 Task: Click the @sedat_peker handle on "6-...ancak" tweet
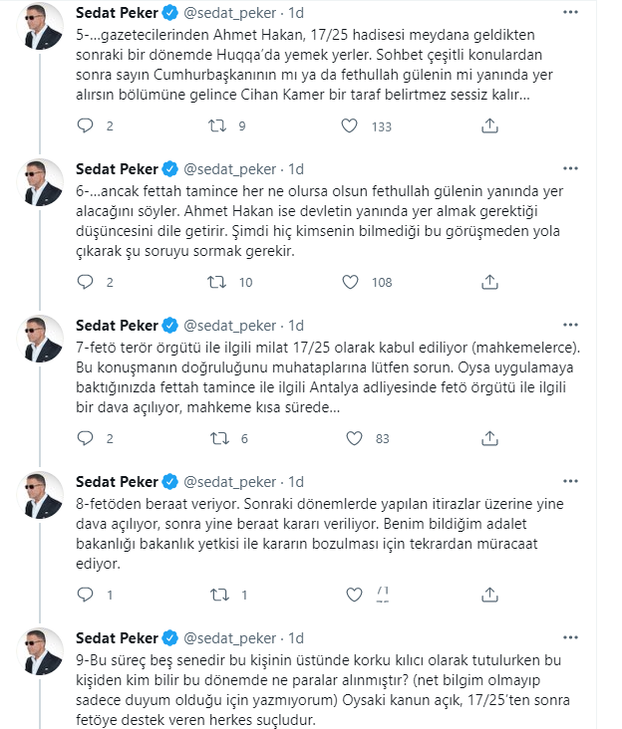229,169
